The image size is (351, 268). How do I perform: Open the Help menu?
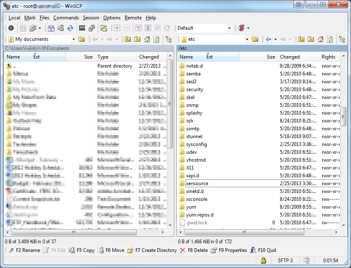tap(151, 18)
